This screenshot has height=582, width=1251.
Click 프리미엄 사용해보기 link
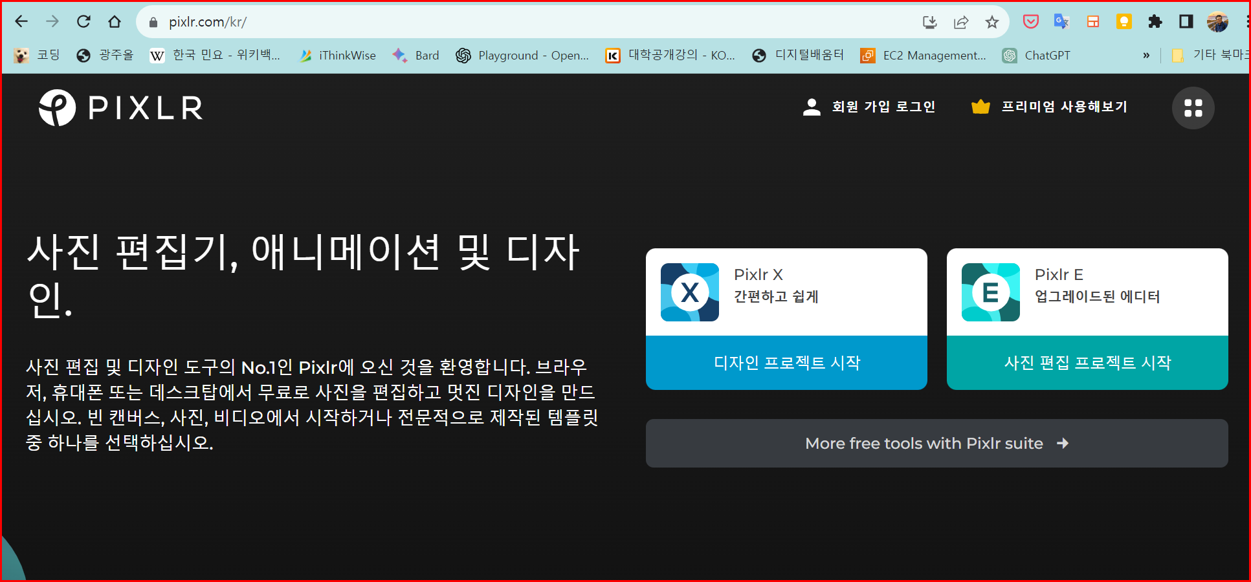[1065, 107]
